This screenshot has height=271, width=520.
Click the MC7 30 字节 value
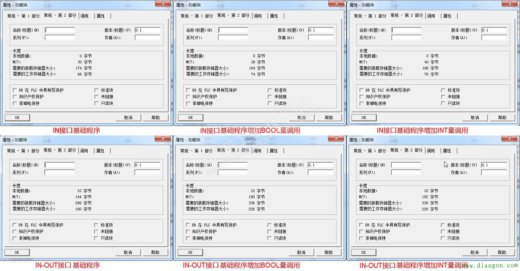pyautogui.click(x=85, y=62)
